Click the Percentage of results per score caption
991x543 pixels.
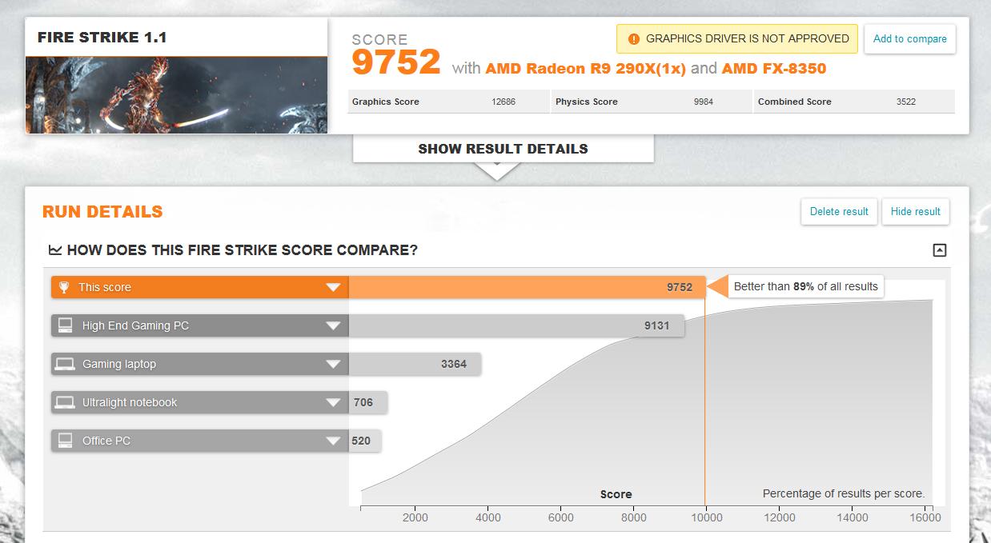pyautogui.click(x=844, y=493)
